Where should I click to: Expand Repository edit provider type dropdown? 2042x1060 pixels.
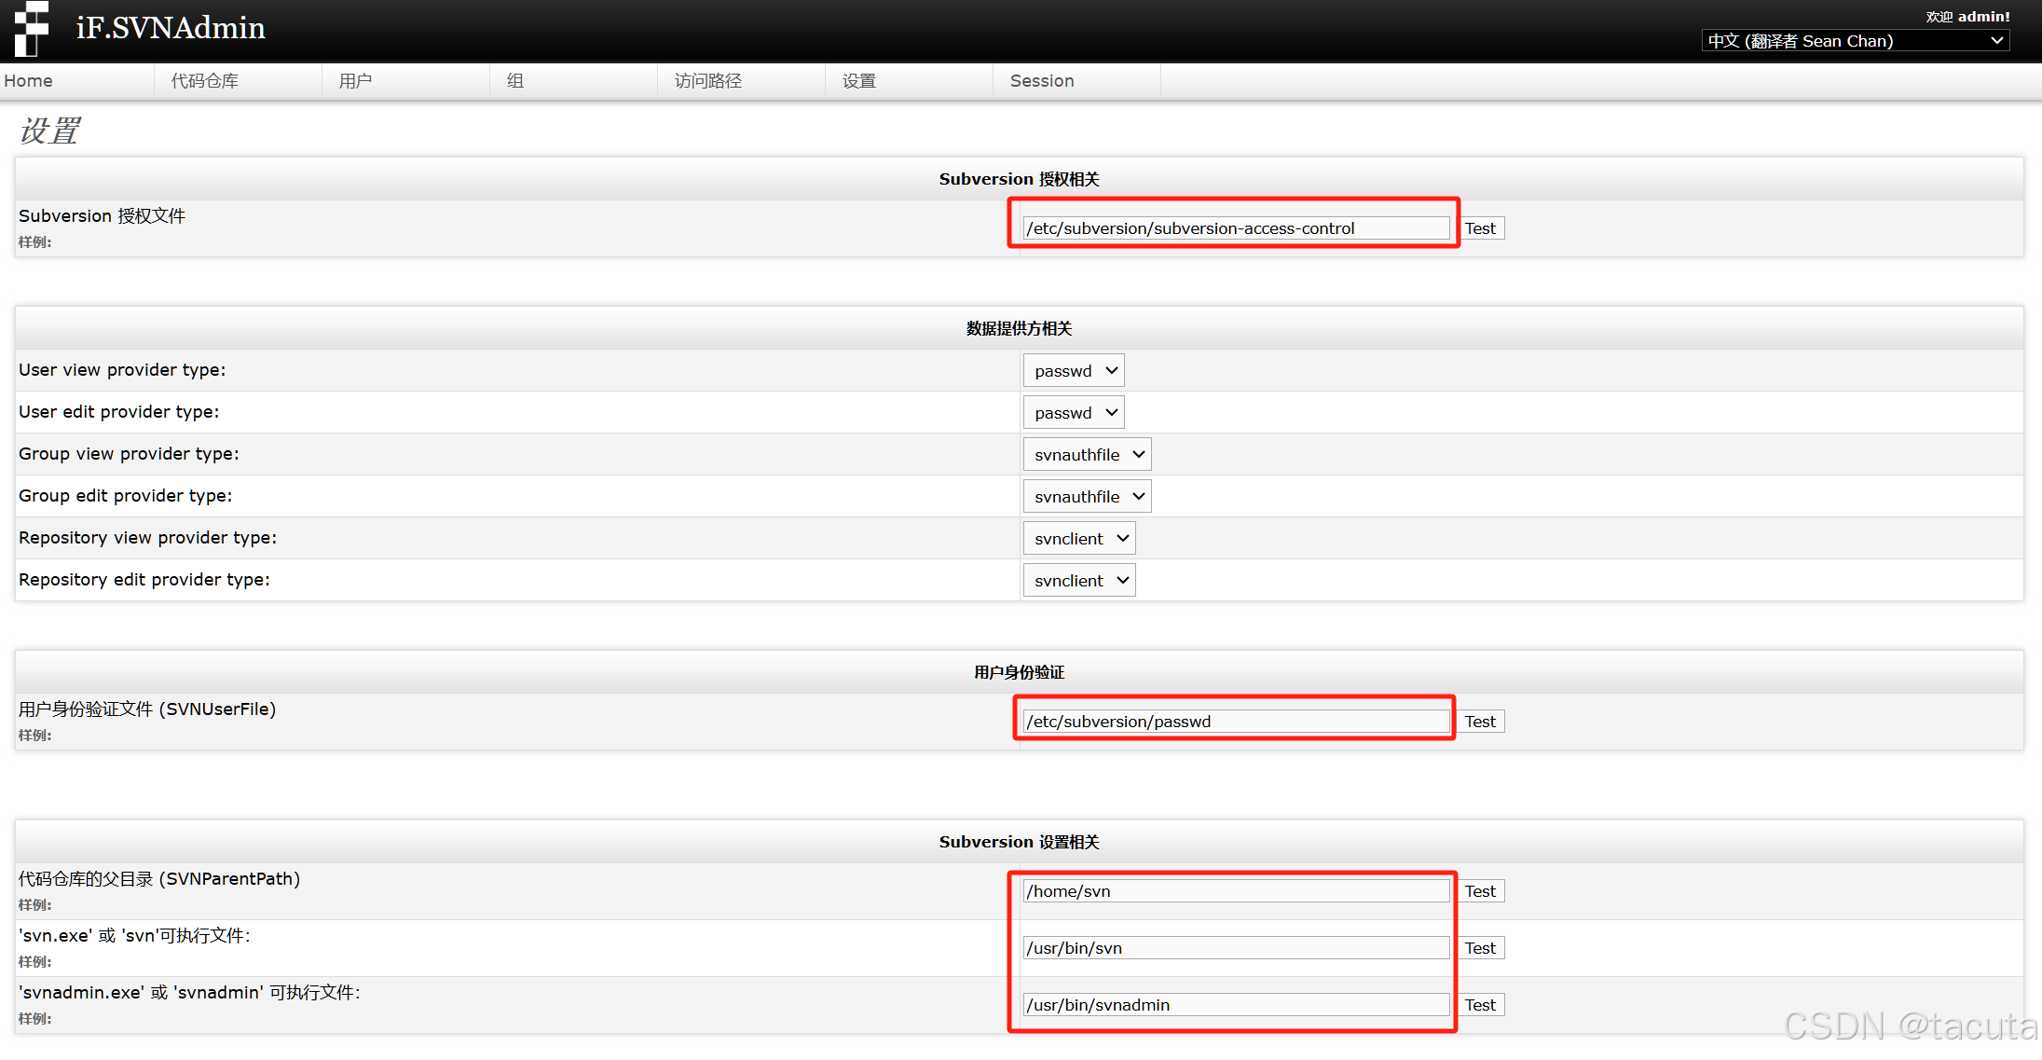[1079, 581]
